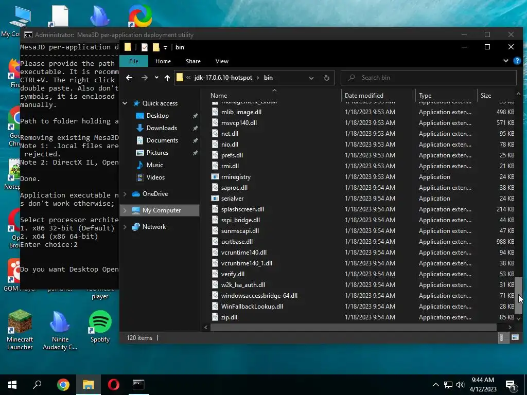Image resolution: width=527 pixels, height=395 pixels.
Task: Go forward using the Explorer forward arrow
Action: (145, 78)
